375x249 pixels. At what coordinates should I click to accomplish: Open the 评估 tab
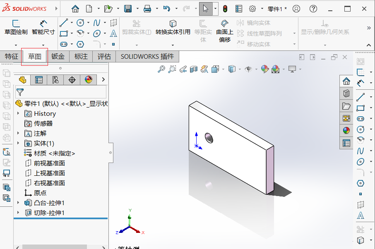pos(104,56)
